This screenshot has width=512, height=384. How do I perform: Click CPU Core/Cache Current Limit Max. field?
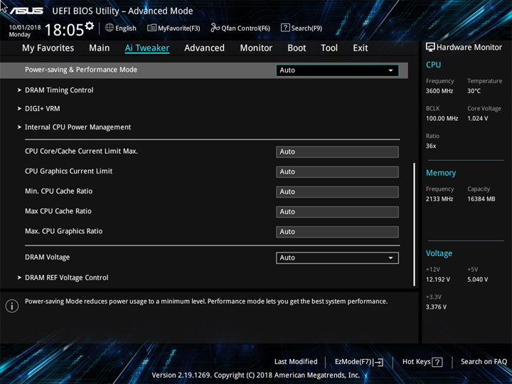click(337, 152)
